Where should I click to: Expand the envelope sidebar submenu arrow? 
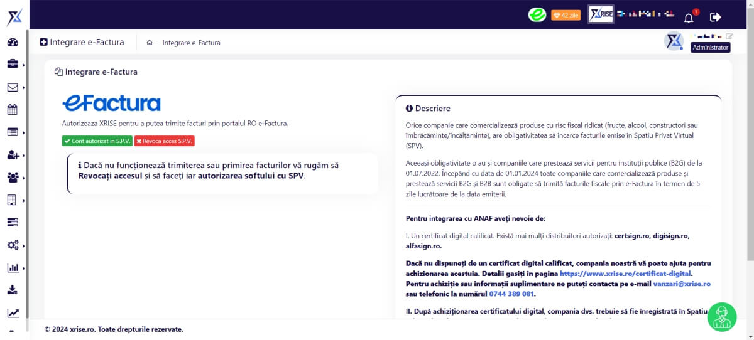click(x=23, y=87)
